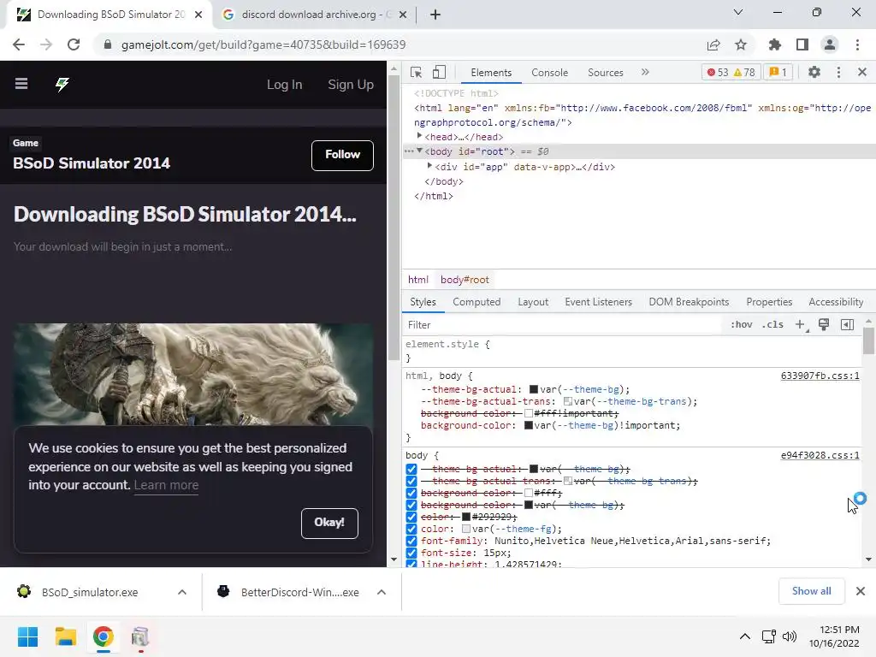Collapse the body id=root element
The width and height of the screenshot is (876, 657).
tap(419, 151)
